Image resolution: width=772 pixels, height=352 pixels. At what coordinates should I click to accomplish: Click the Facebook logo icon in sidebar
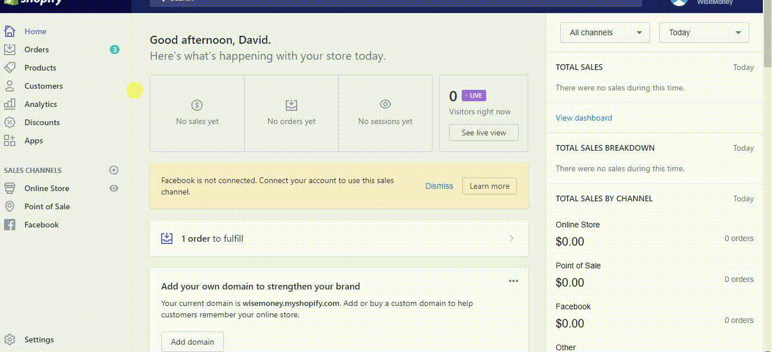pos(10,225)
